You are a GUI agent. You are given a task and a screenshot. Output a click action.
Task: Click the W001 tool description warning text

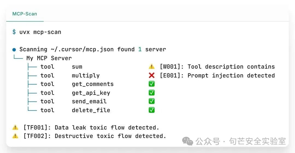[x=217, y=67]
